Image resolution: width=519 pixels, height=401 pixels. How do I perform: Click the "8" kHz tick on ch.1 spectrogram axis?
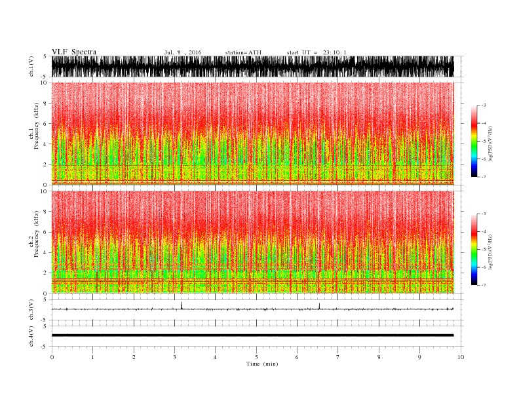45,104
